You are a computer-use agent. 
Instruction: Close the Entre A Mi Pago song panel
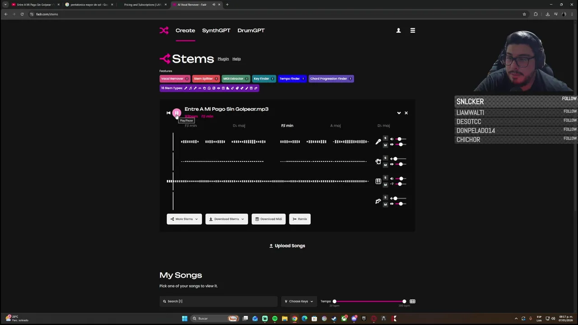406,113
